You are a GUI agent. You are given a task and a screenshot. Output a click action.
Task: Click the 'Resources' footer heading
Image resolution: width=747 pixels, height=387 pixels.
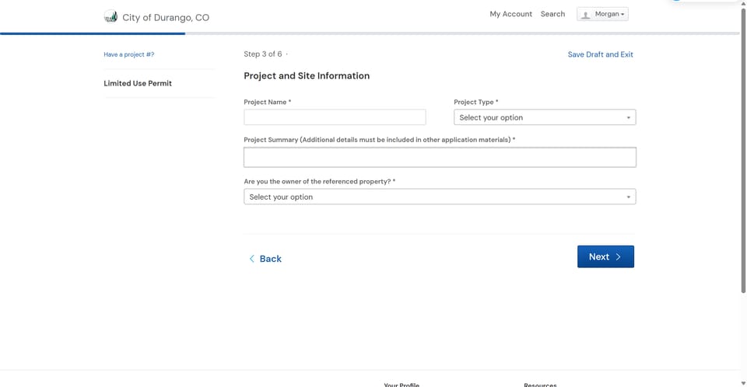540,385
